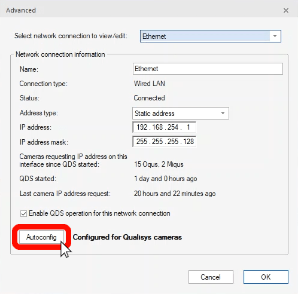The width and height of the screenshot is (298, 294).
Task: Click the Advanced title bar
Action: [139, 10]
